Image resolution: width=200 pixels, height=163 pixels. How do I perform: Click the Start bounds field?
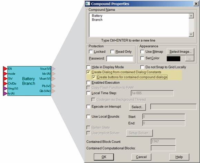164,116
